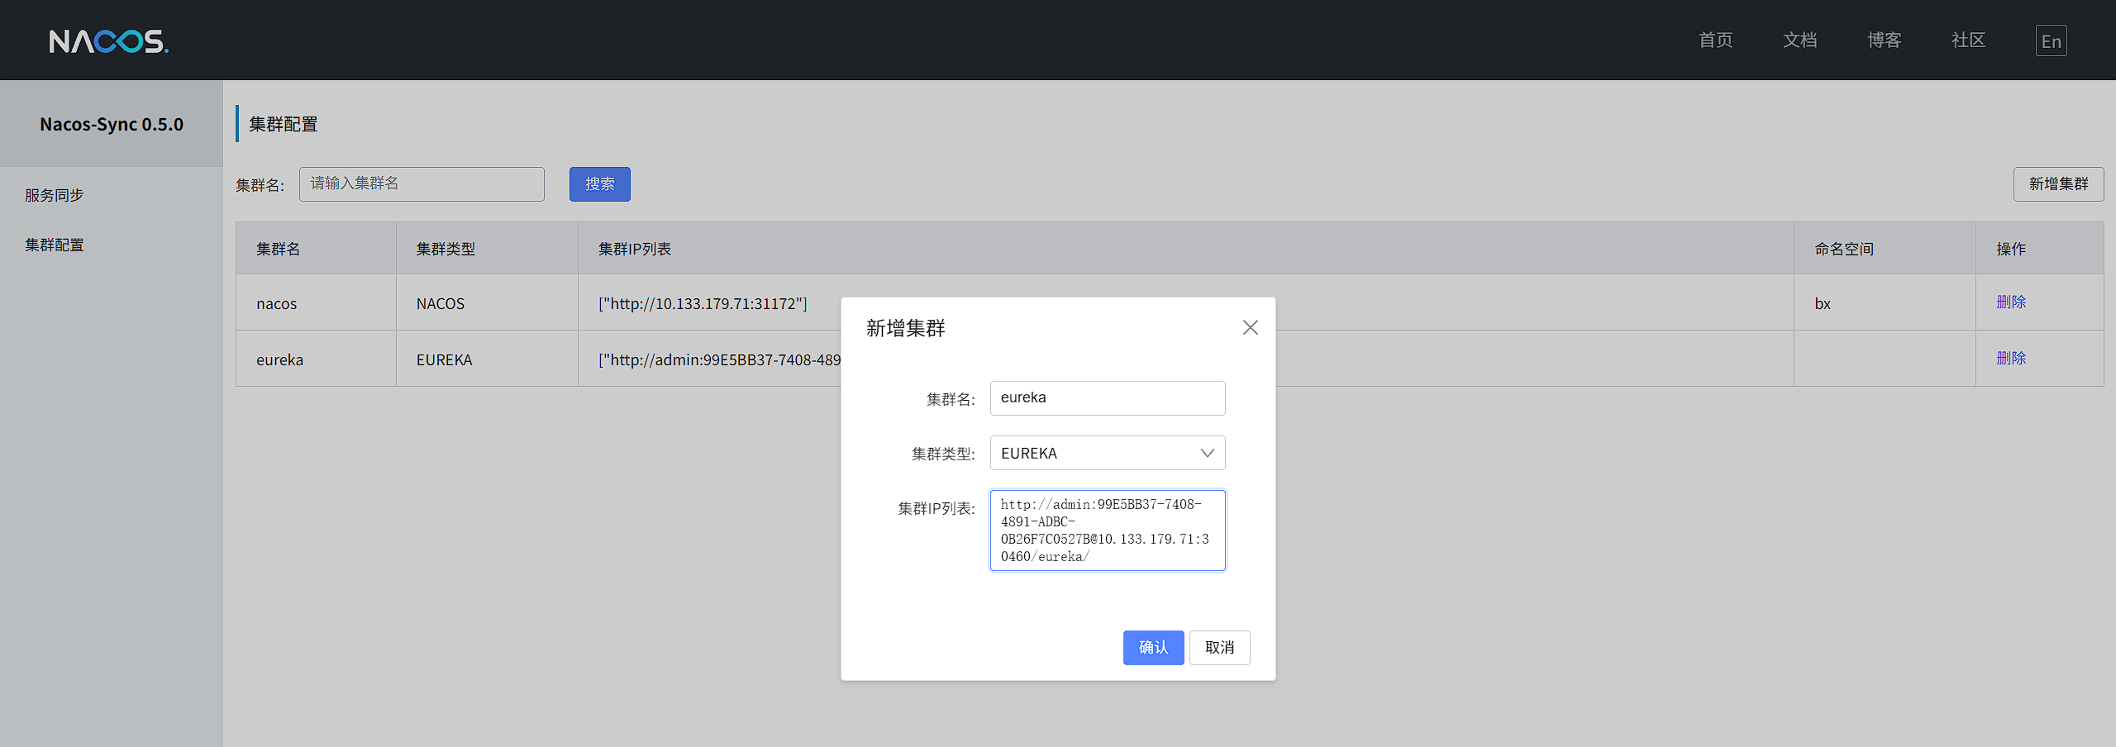Switch language with the En button

click(2051, 41)
